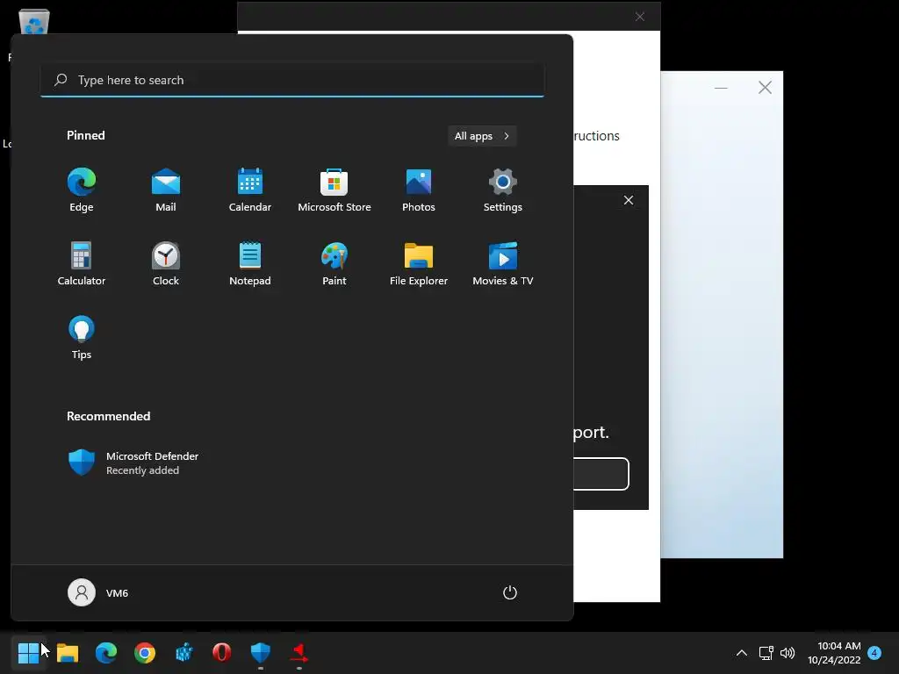The height and width of the screenshot is (674, 899).
Task: Click the Type here to search box
Action: [x=292, y=80]
